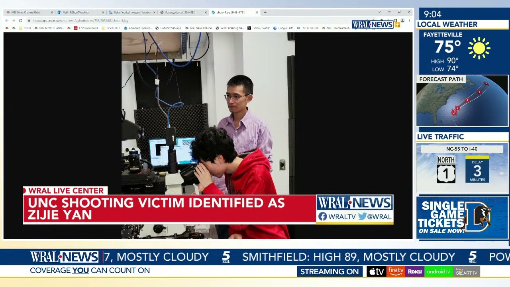510x287 pixels.
Task: Close the optical tweezers tab
Action: (x=155, y=12)
